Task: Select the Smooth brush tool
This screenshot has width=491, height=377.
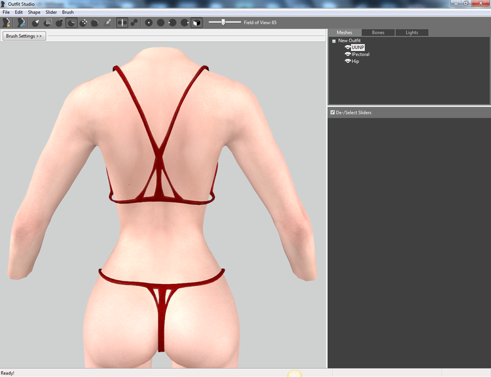Action: pos(95,22)
